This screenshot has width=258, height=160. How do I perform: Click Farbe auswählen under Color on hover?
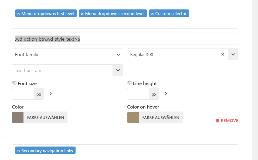coord(161,117)
